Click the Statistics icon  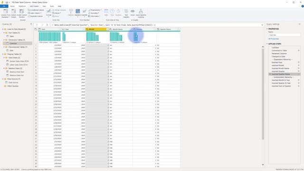(71, 11)
